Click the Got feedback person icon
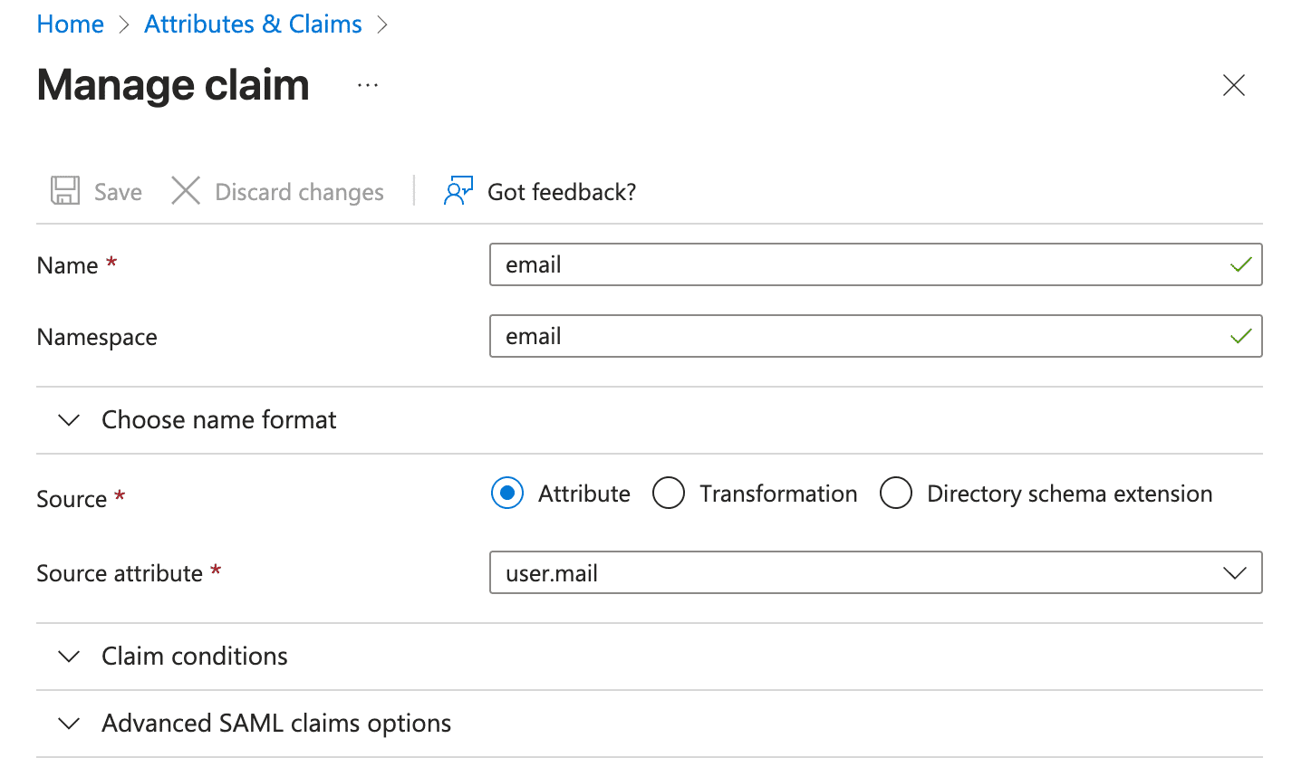This screenshot has width=1292, height=777. click(458, 190)
